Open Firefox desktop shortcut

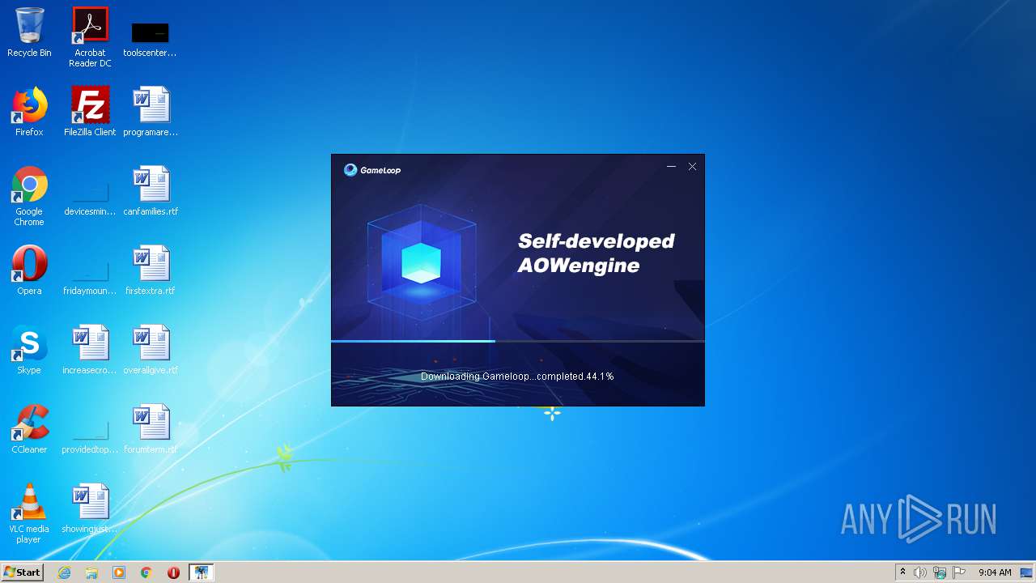click(x=29, y=112)
